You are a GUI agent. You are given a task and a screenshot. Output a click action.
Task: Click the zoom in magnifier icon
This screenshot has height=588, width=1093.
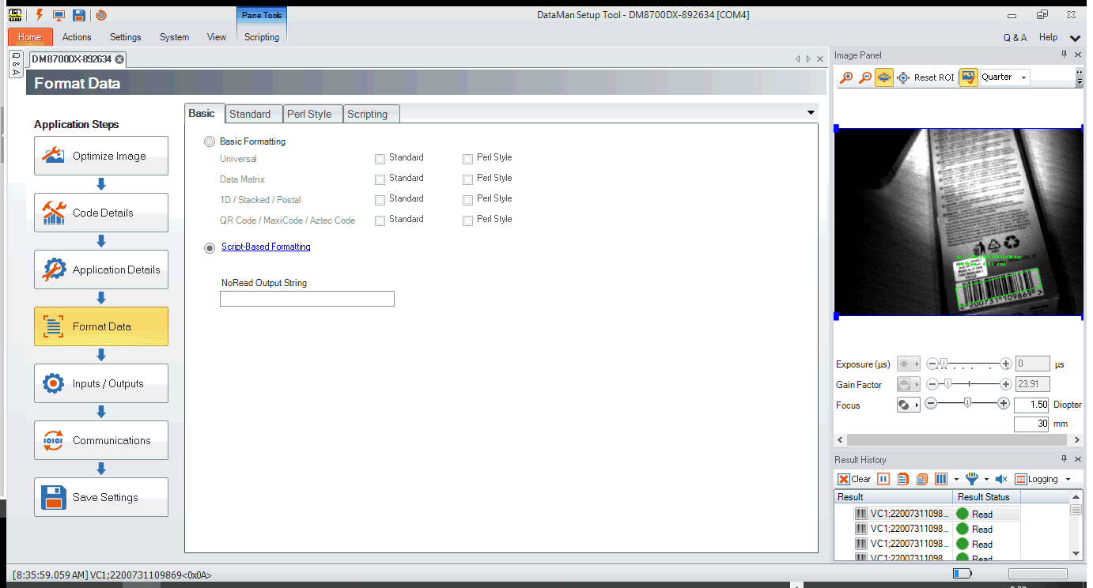(x=846, y=77)
